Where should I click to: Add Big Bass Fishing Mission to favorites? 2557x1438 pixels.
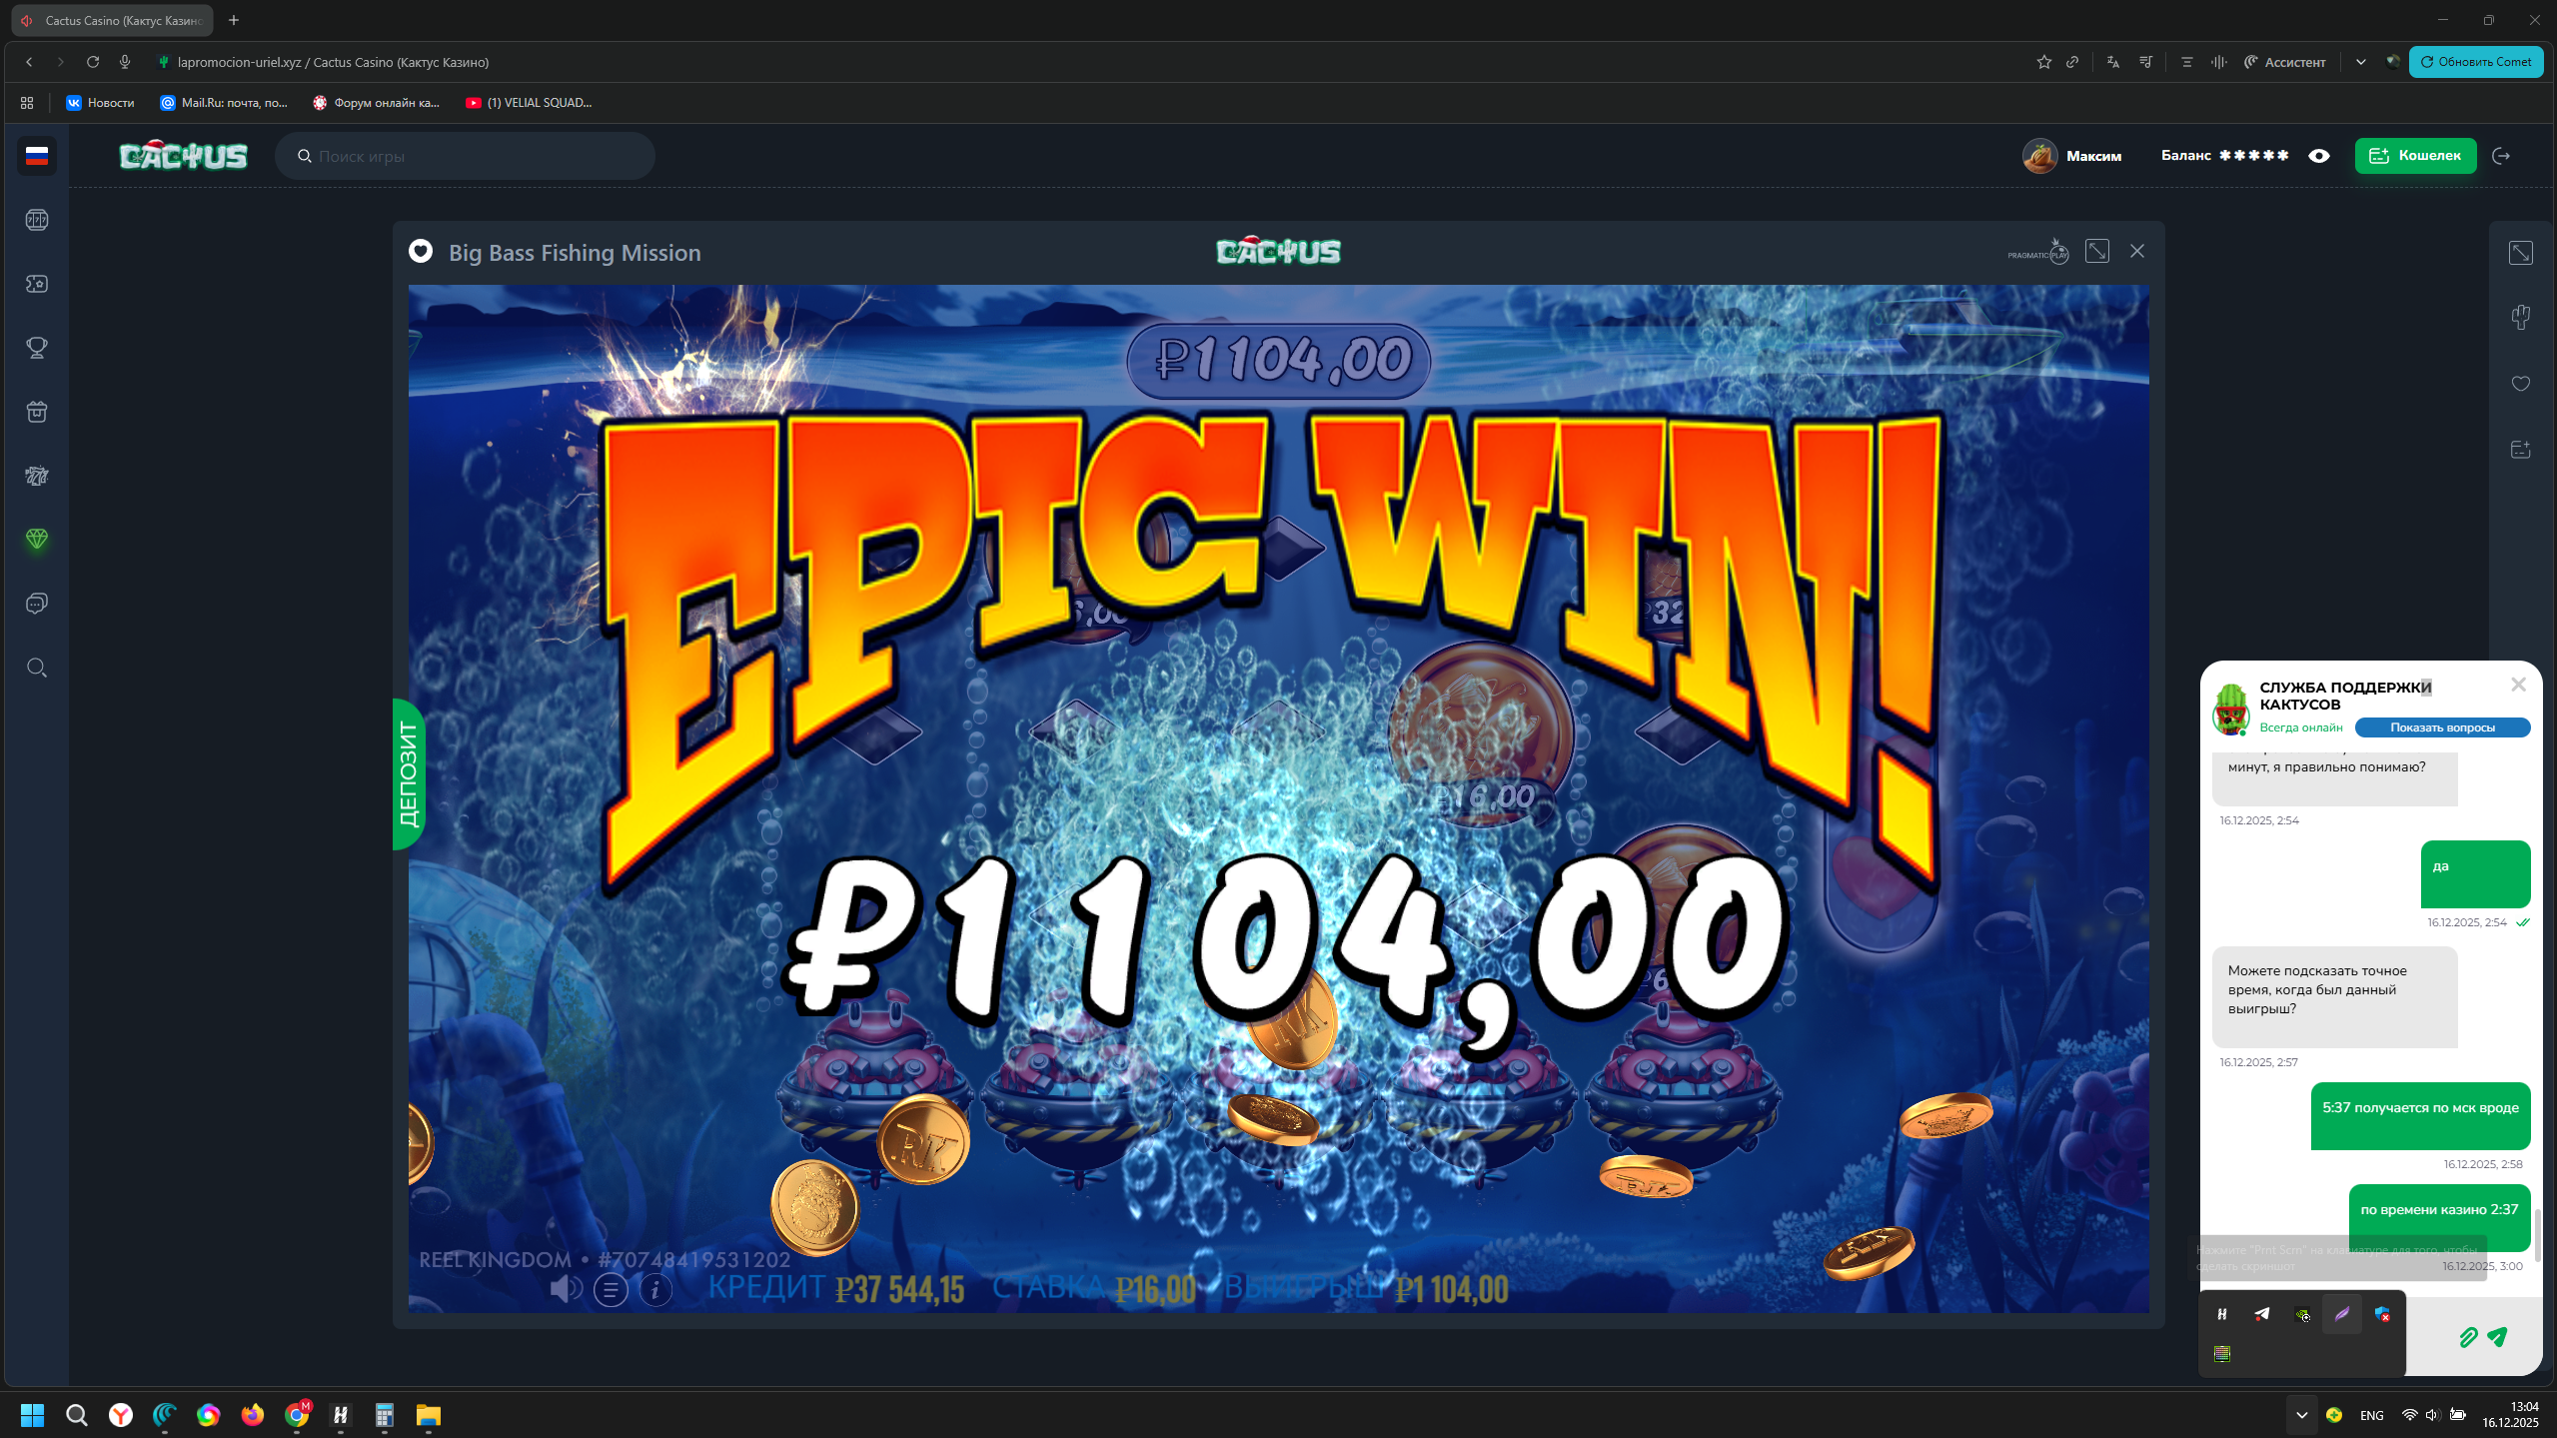tap(421, 252)
